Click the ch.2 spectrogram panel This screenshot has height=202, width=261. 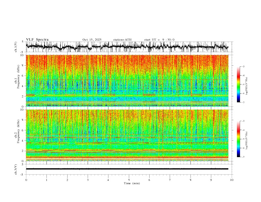coord(127,135)
